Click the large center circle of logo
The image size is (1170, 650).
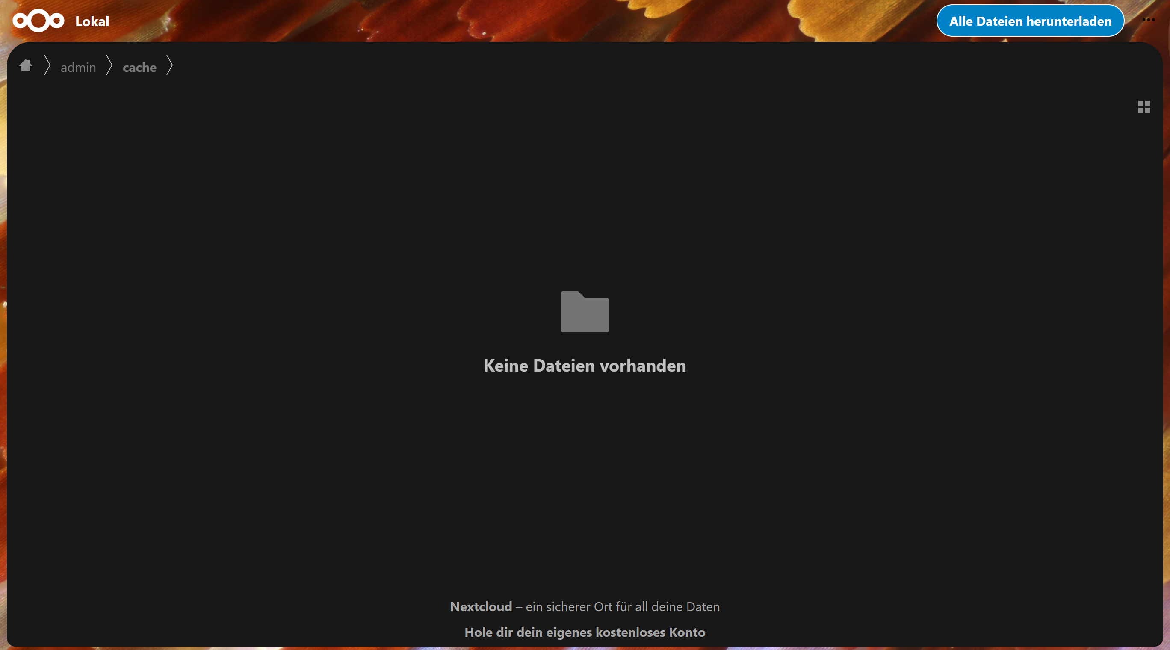pos(38,21)
